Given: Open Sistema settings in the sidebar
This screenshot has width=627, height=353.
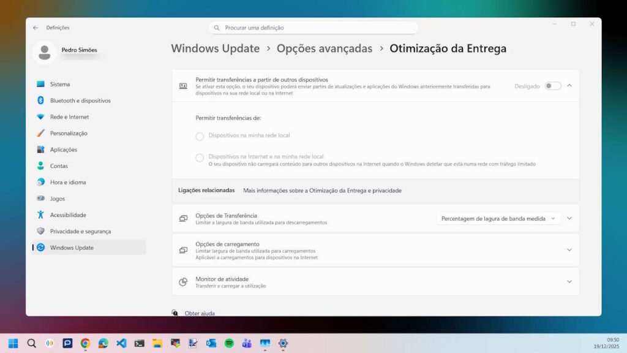Looking at the screenshot, I should coord(61,84).
